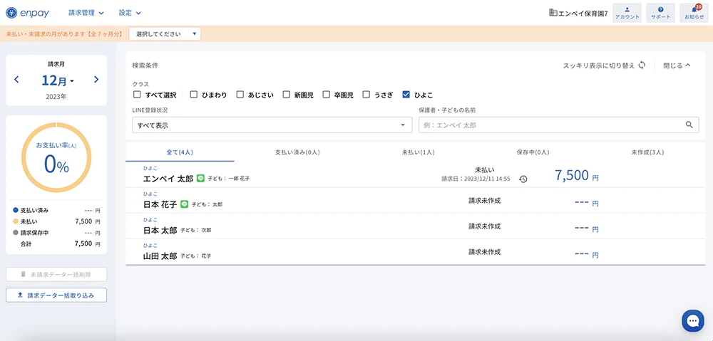Check the あじさい class checkbox
The width and height of the screenshot is (713, 341).
(240, 95)
